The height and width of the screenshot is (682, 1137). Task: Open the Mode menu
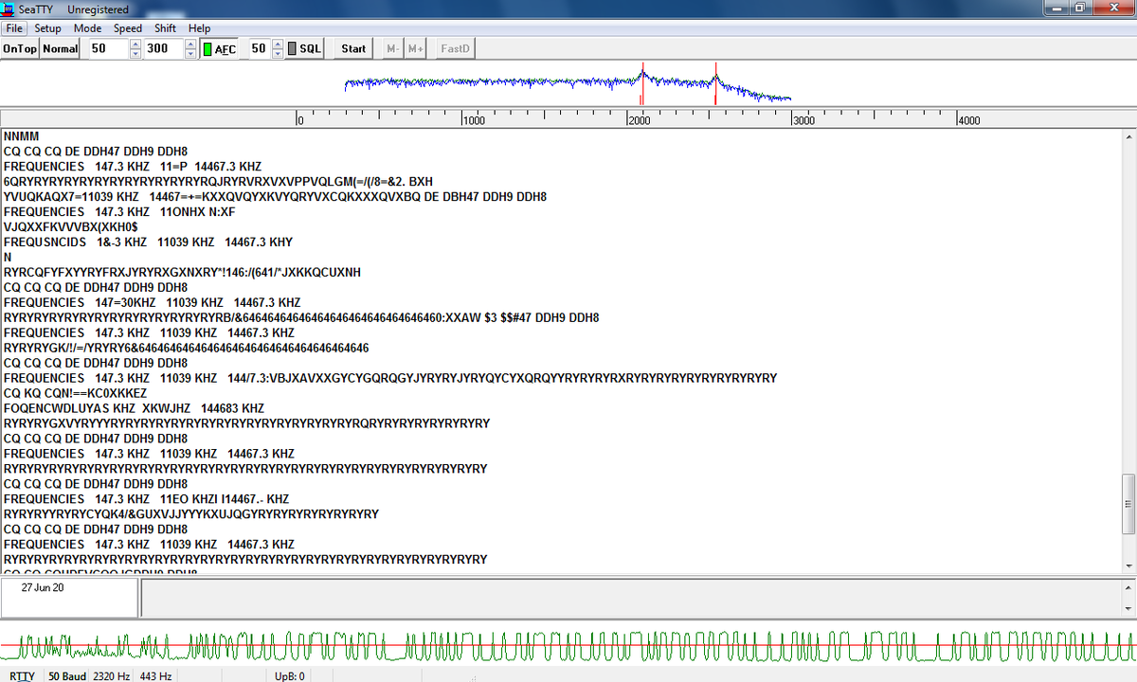(x=87, y=28)
